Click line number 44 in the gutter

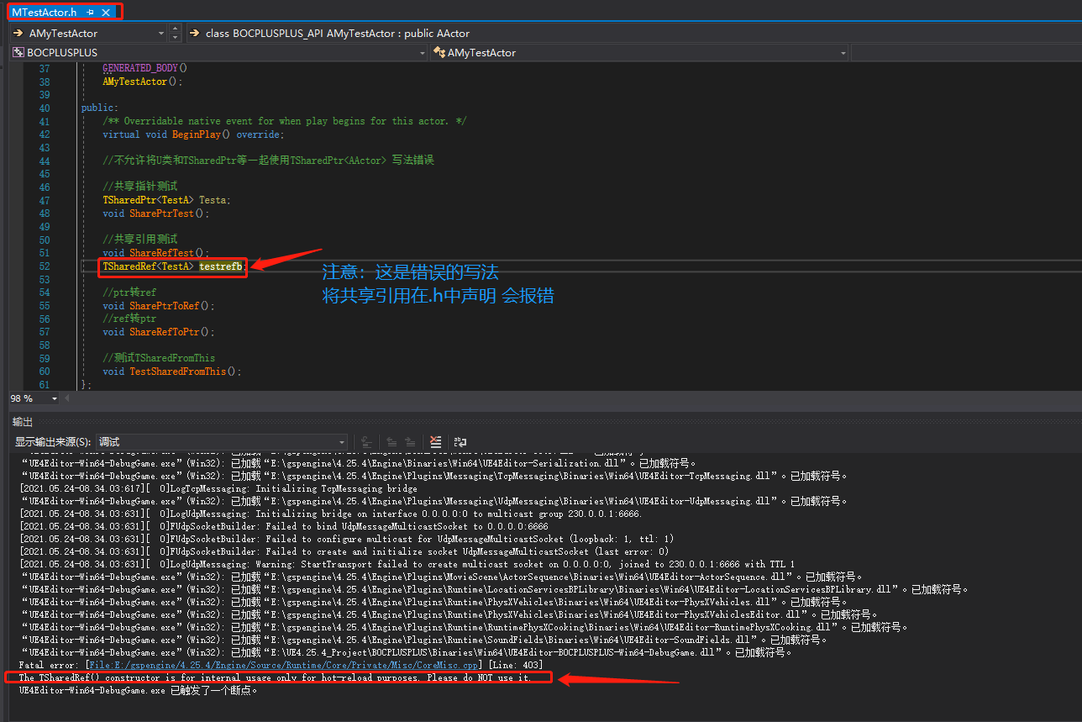click(x=45, y=161)
